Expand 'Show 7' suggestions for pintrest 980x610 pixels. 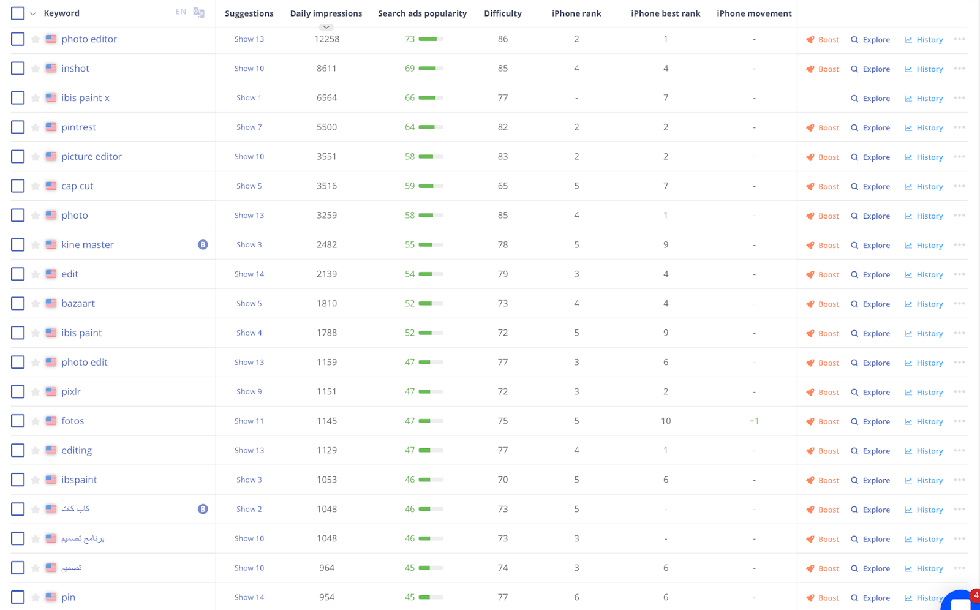tap(249, 127)
